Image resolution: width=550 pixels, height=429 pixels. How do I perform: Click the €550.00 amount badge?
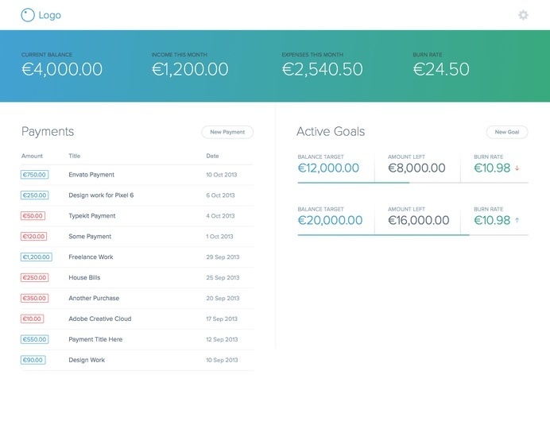34,339
